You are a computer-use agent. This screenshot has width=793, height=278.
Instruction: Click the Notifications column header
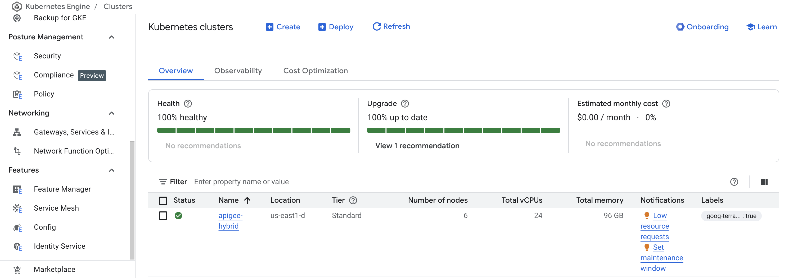pos(662,201)
